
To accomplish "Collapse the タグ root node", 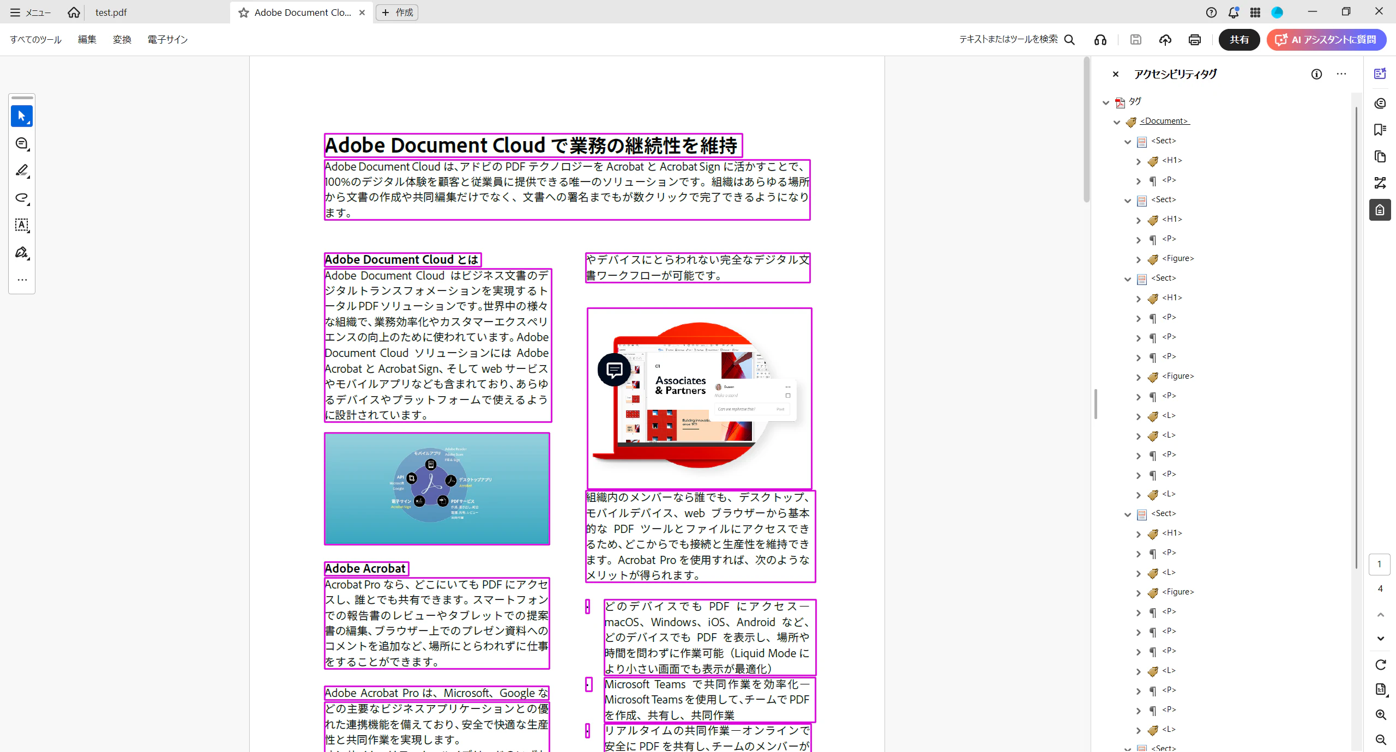I will pyautogui.click(x=1106, y=102).
